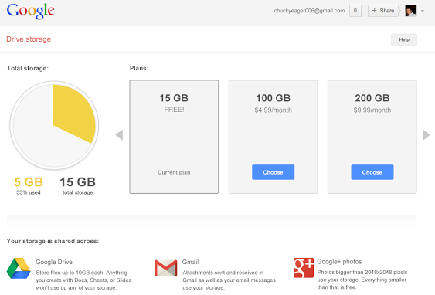This screenshot has width=435, height=295.
Task: Click the 'FREE!' label
Action: pos(174,110)
